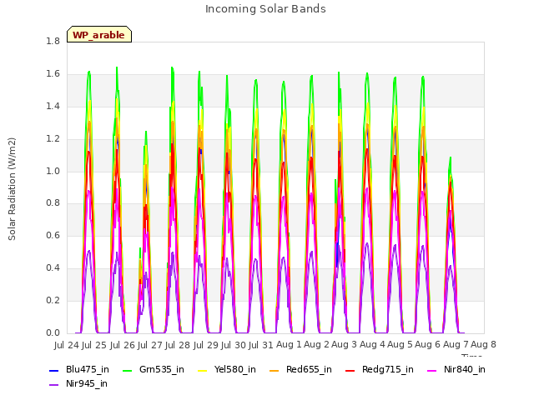Click the 0.0 y-axis tick label
The image size is (534, 400).
coord(53,333)
